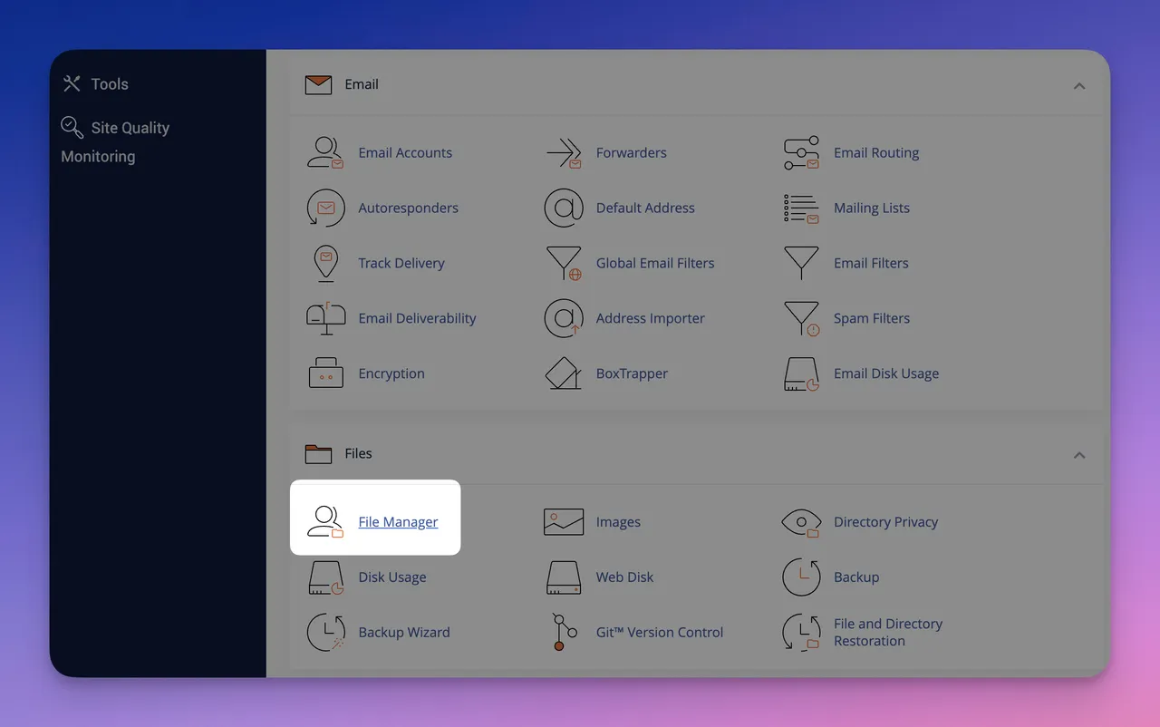Open the File Manager link

398,522
